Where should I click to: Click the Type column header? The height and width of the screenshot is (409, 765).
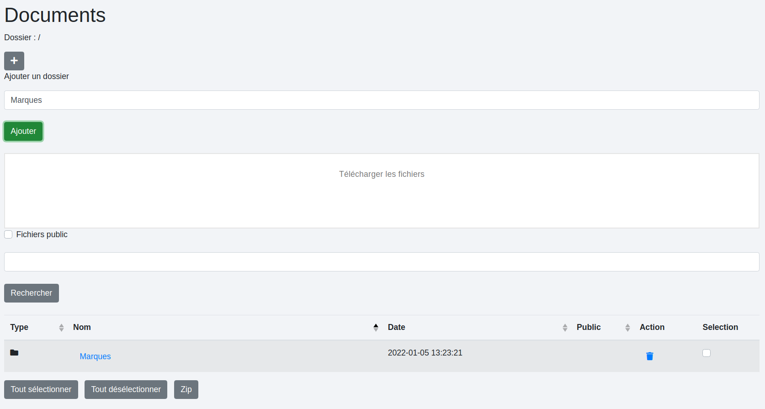click(19, 327)
